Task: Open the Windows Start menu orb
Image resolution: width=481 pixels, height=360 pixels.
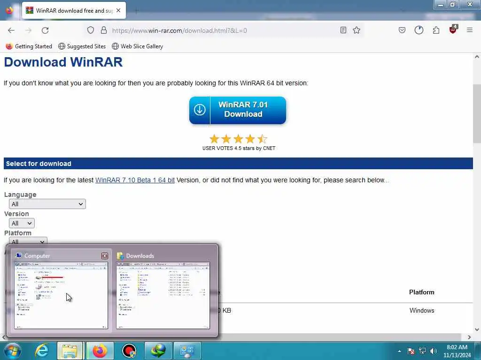Action: 13,351
